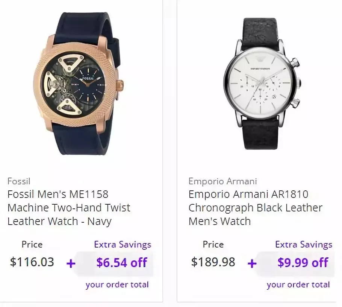Viewport: 342px width, 307px height.
Task: Click the Price label on Fossil card
Action: point(32,244)
